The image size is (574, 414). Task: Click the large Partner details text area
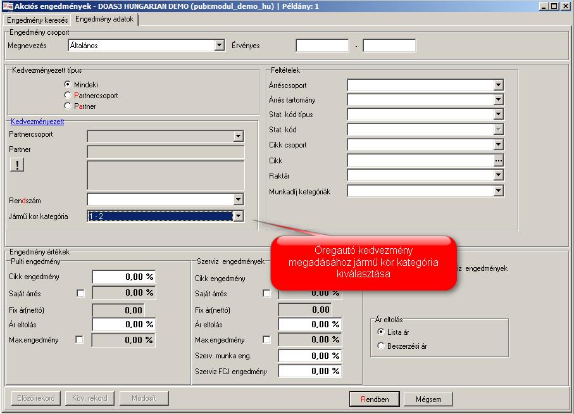(165, 175)
